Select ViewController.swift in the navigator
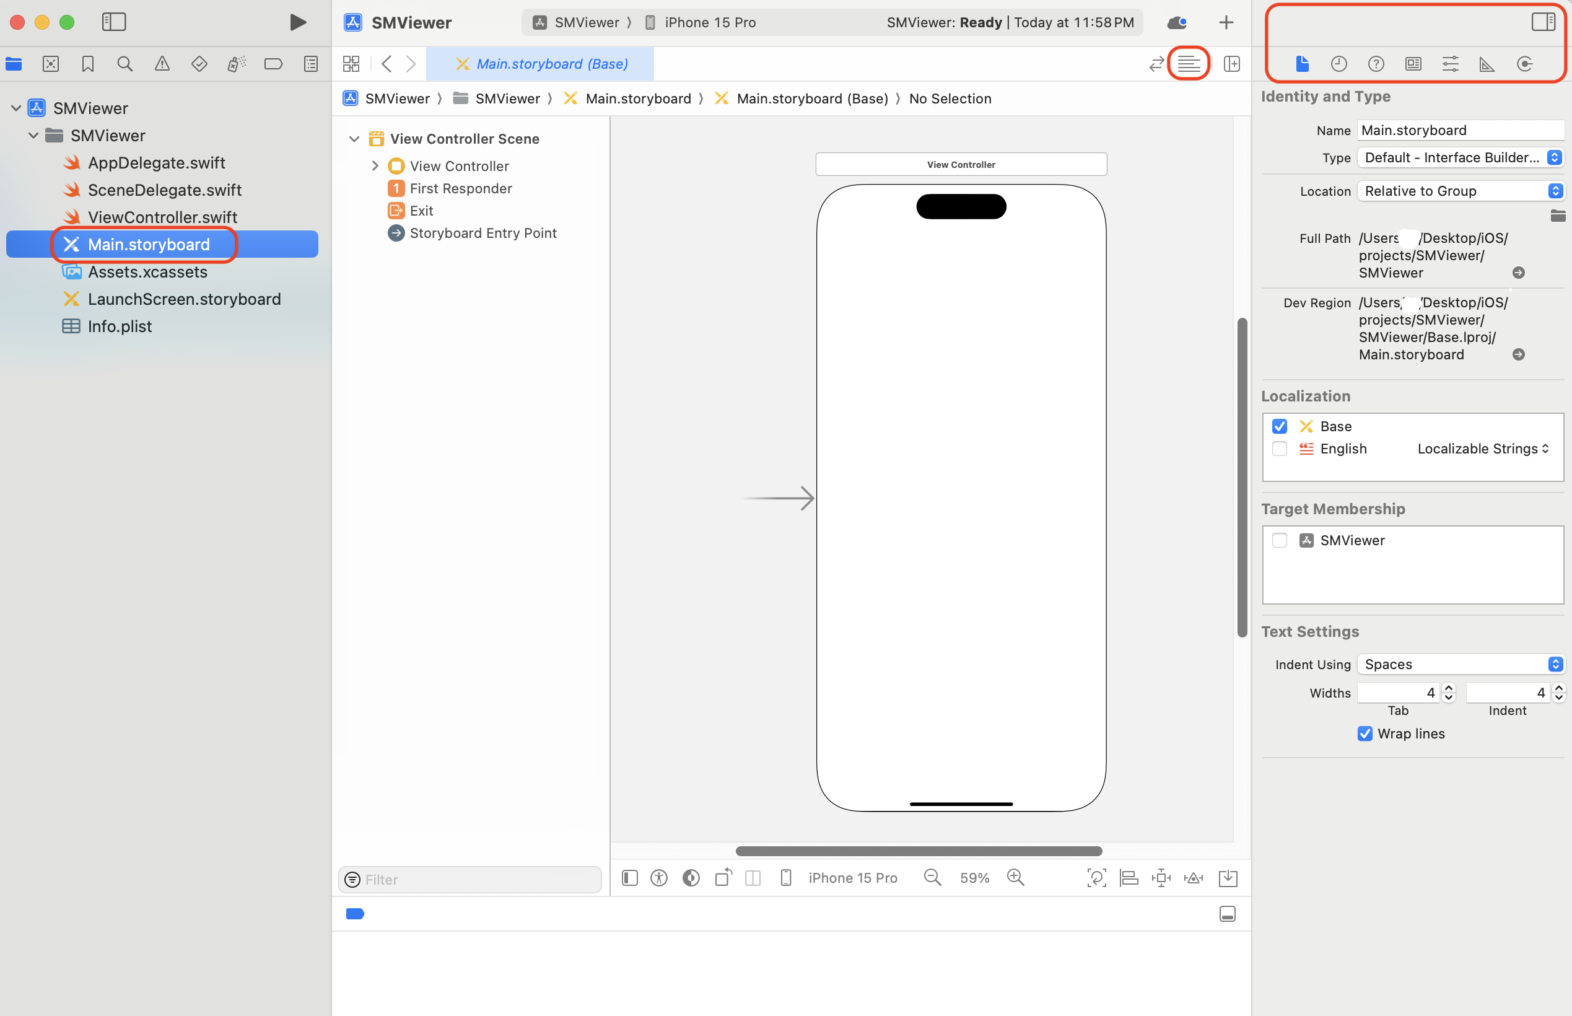1572x1016 pixels. tap(162, 217)
